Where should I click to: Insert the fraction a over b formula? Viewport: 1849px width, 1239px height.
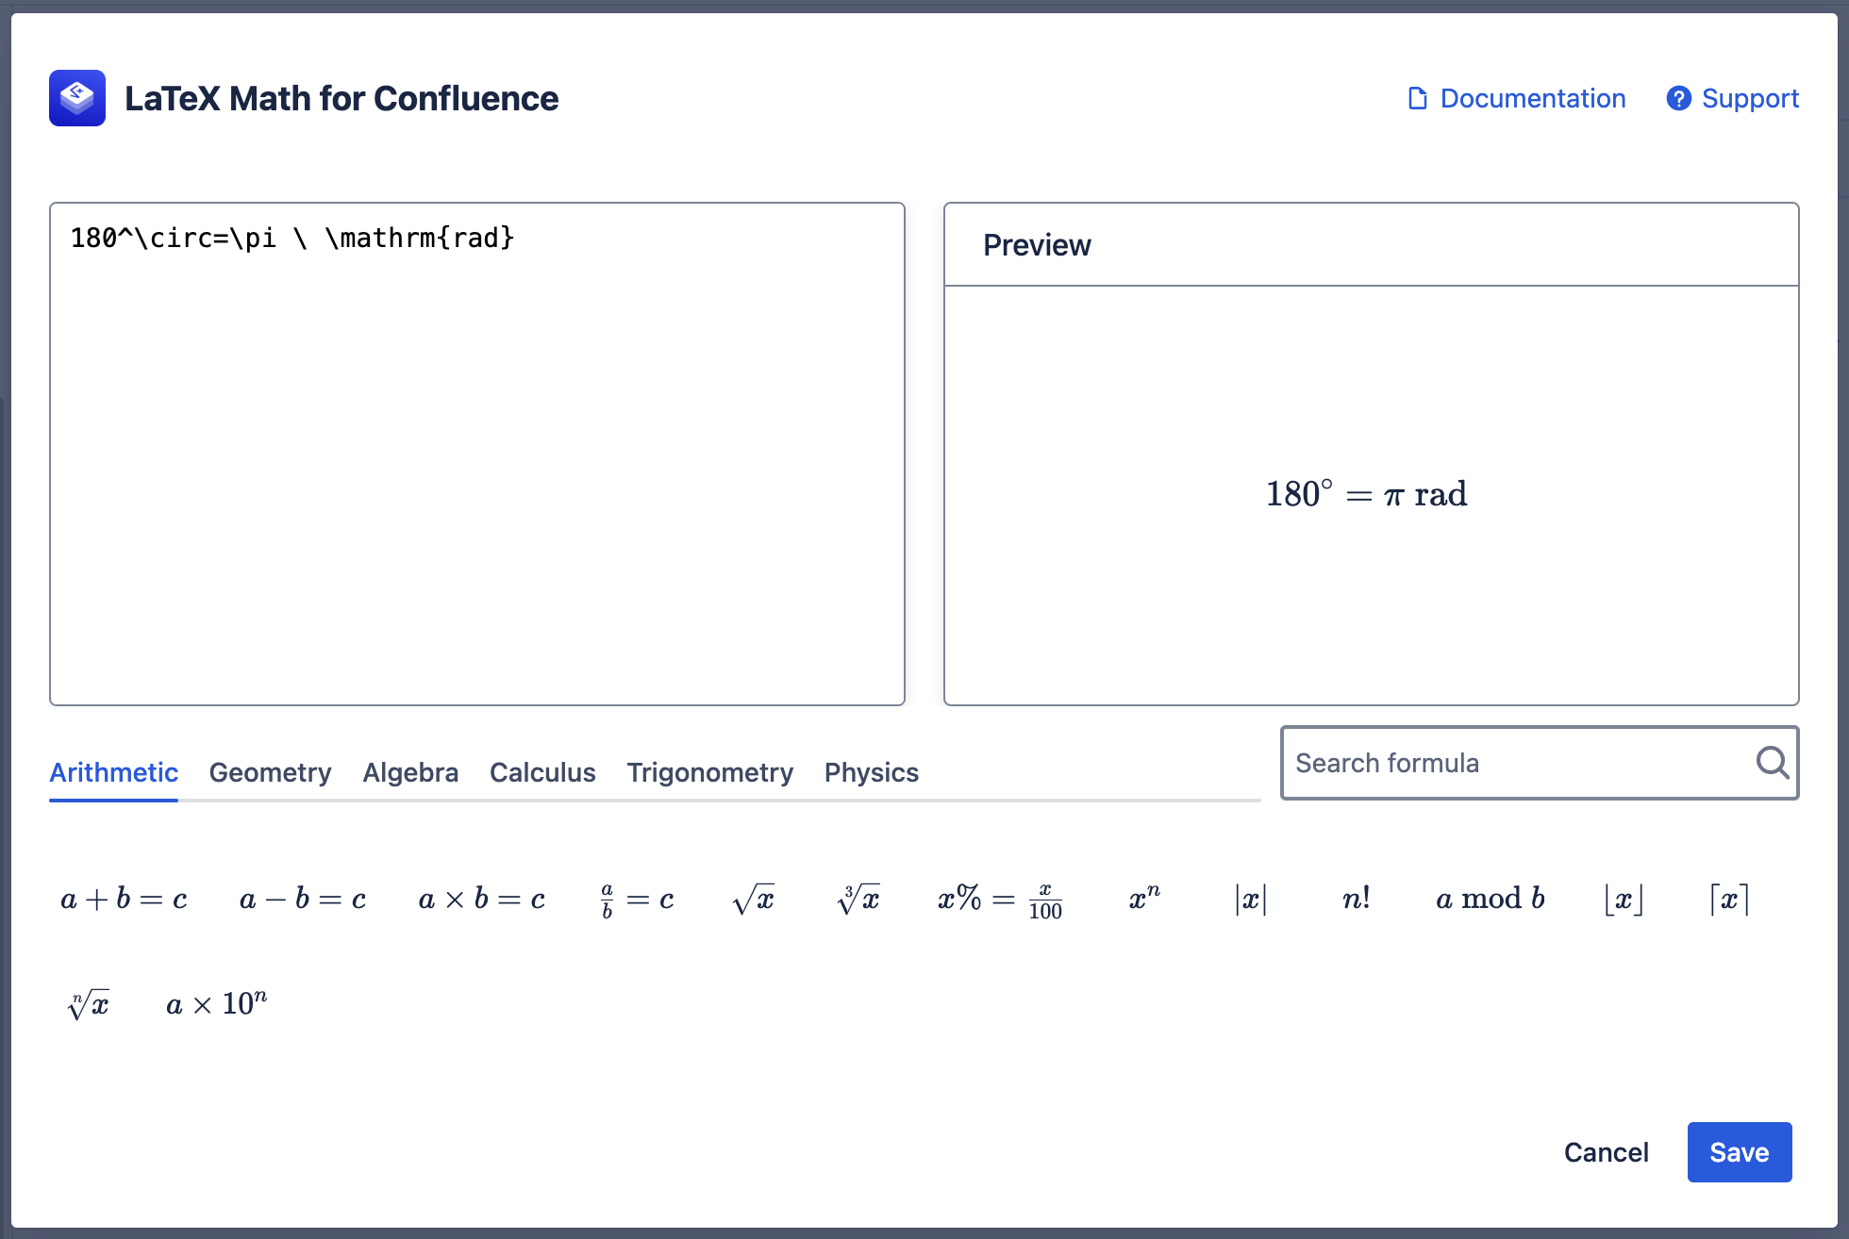[638, 900]
